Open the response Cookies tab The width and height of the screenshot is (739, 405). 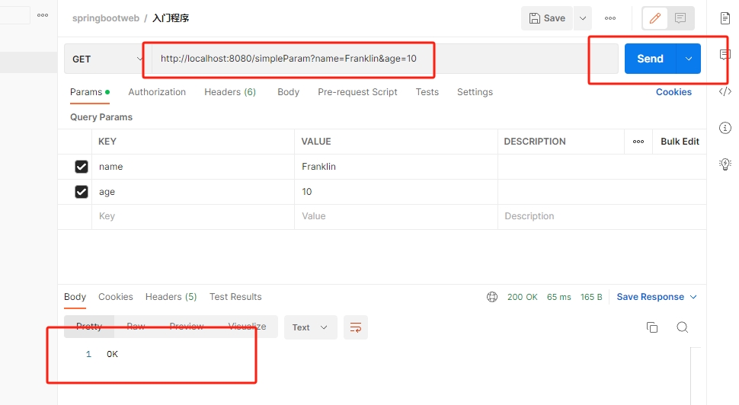(x=116, y=297)
